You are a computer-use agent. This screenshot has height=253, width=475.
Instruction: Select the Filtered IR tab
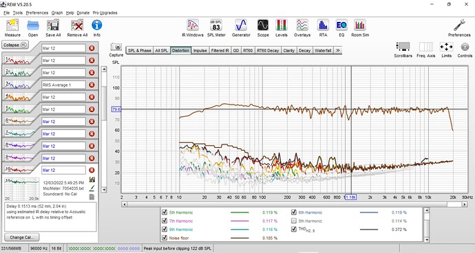(x=220, y=51)
